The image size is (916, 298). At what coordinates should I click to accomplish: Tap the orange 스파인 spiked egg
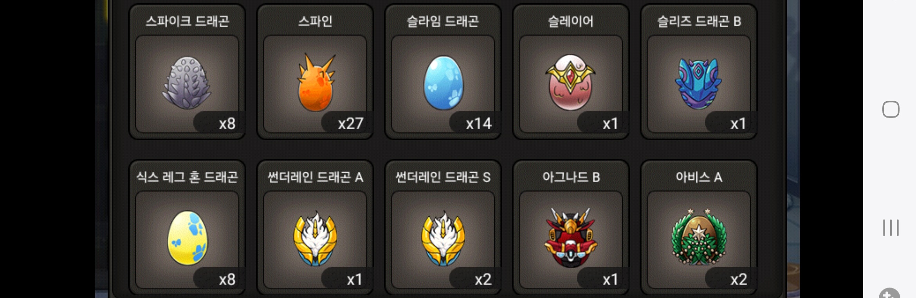pyautogui.click(x=316, y=82)
